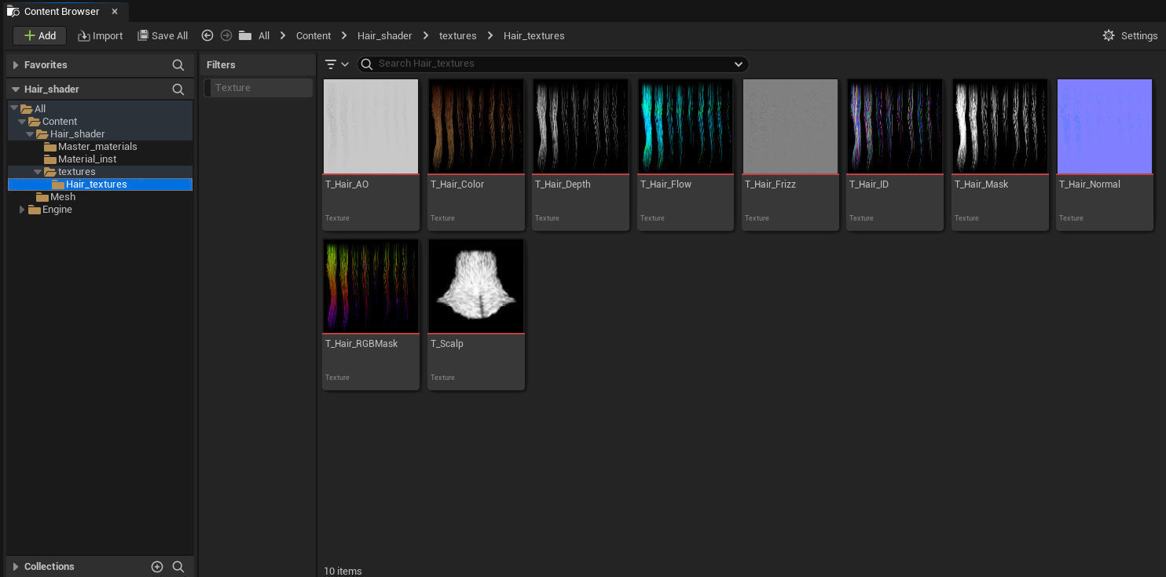The image size is (1166, 577).
Task: Select the T_Hair_Depth texture thumbnail
Action: pos(581,126)
